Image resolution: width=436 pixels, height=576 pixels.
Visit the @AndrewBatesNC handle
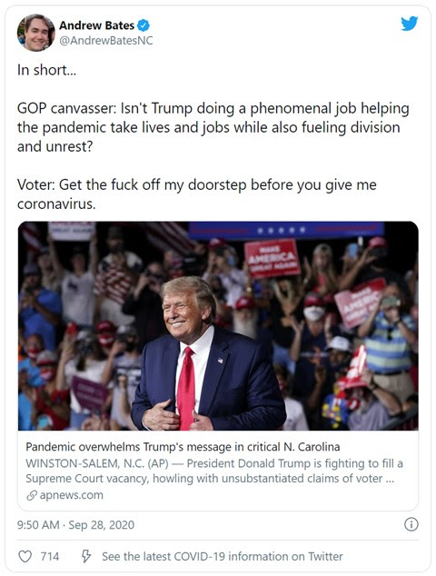tap(105, 40)
